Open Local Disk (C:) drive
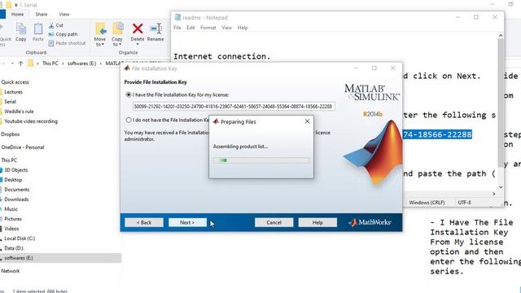Image resolution: width=521 pixels, height=293 pixels. [x=20, y=238]
